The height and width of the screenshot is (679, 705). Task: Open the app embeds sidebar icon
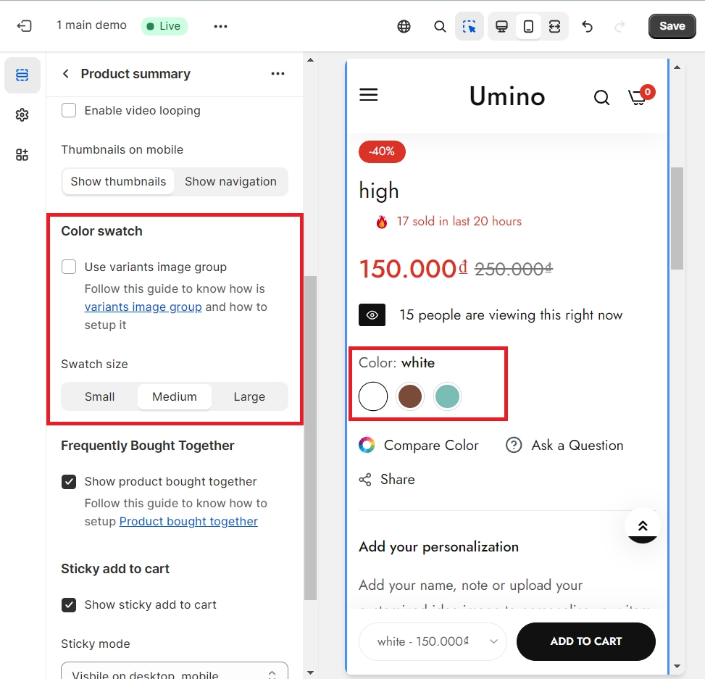coord(22,154)
